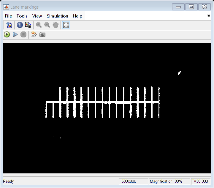Viewport: 214px width, 188px height.
Task: Click the I:500x800 image size status field
Action: 133,181
